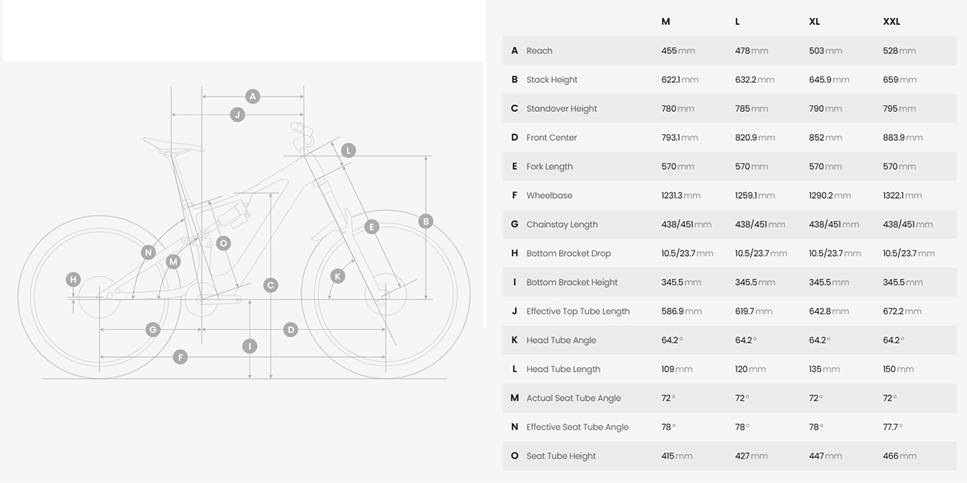967x483 pixels.
Task: Click the Reach row label
Action: click(x=539, y=51)
